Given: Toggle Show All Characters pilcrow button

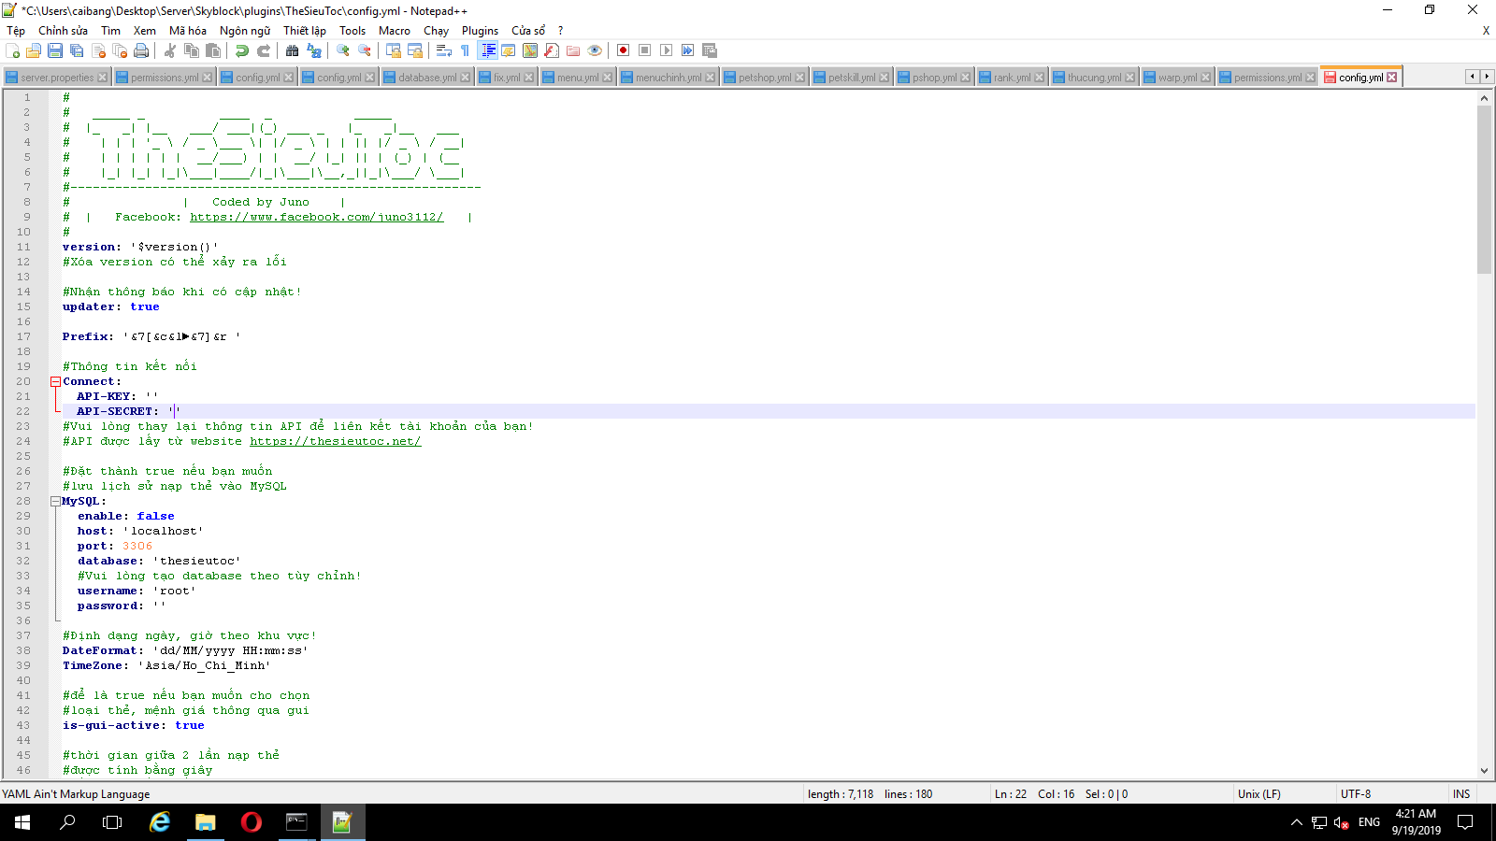Looking at the screenshot, I should tap(466, 50).
